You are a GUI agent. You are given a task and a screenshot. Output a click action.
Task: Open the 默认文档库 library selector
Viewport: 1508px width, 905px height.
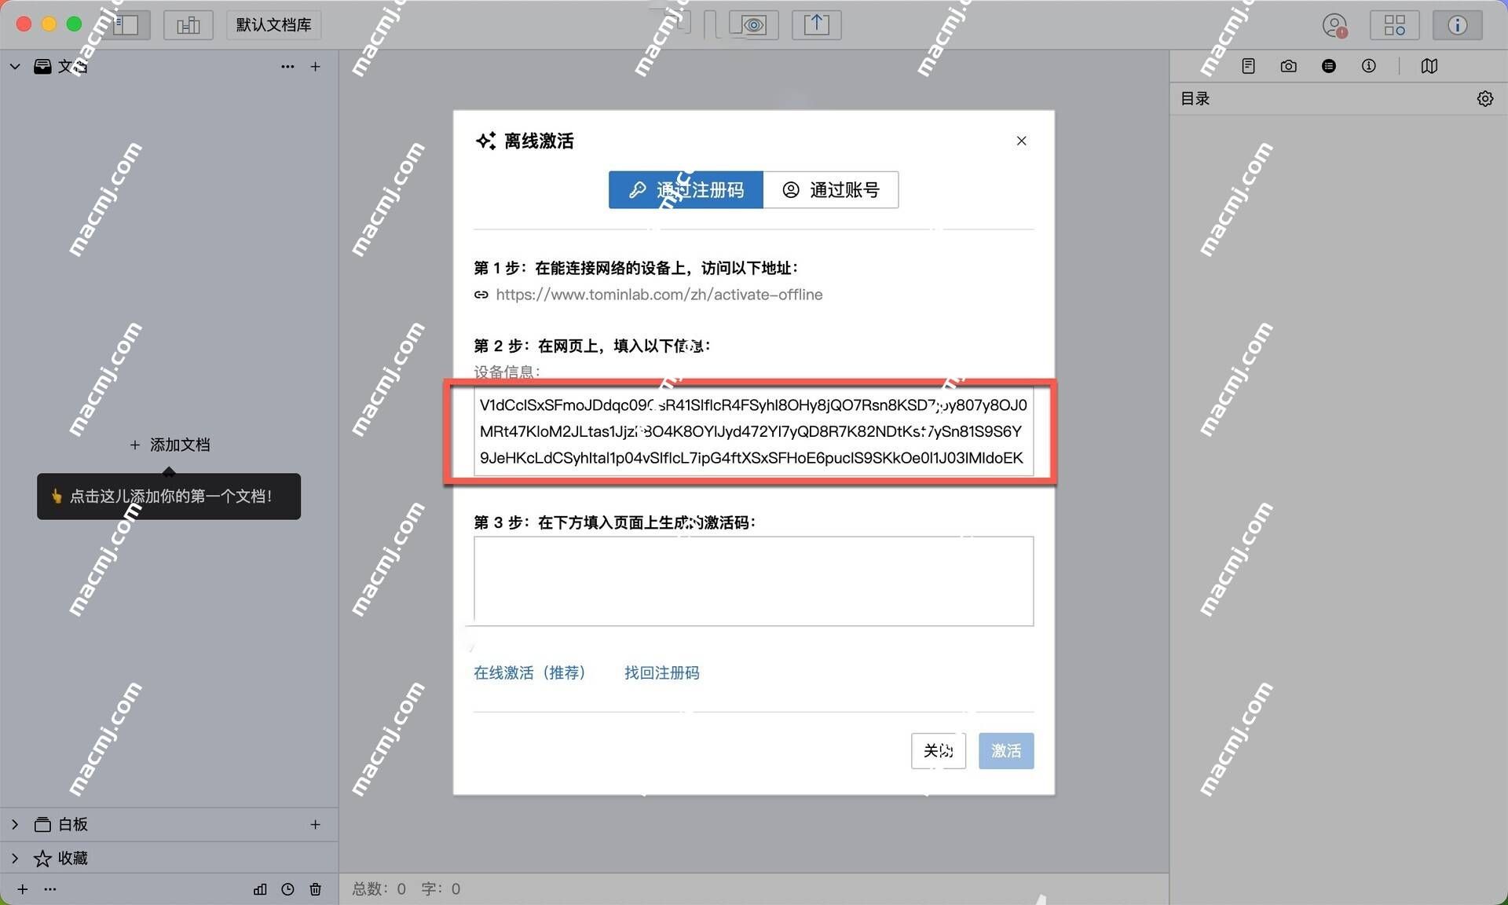click(x=274, y=25)
